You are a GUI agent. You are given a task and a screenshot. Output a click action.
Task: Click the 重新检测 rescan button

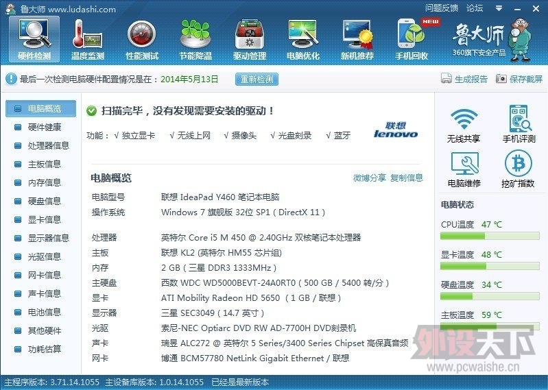coord(257,80)
